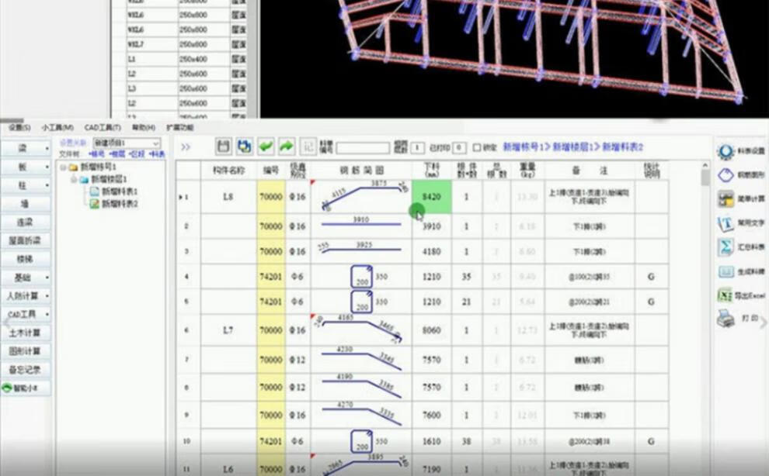Click the 备注 column header
The height and width of the screenshot is (476, 769).
[590, 171]
